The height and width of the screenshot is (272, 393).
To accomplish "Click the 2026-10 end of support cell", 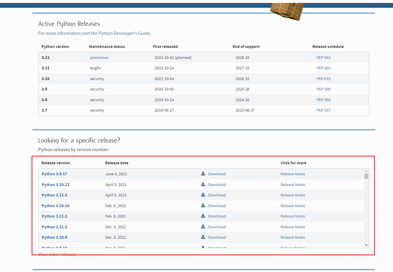I will click(242, 79).
